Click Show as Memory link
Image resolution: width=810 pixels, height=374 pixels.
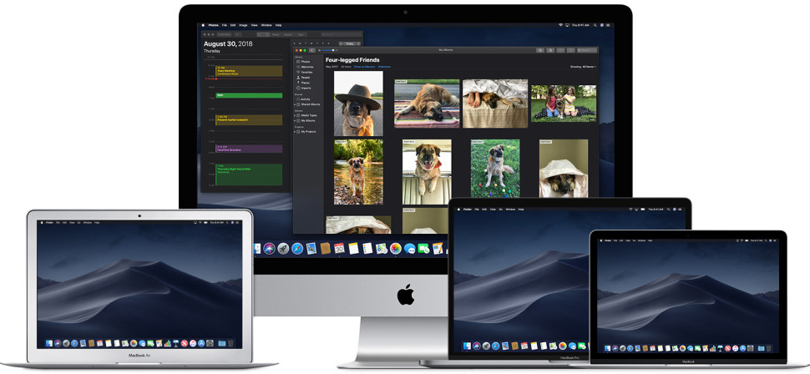(x=364, y=67)
